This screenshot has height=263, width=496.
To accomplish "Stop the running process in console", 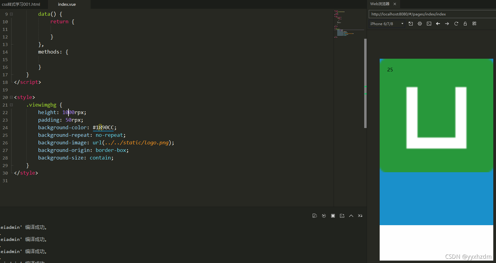I will tap(333, 216).
